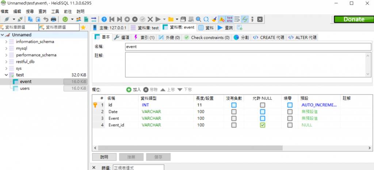Open the 工具 menu
The height and width of the screenshot is (170, 374).
55,11
